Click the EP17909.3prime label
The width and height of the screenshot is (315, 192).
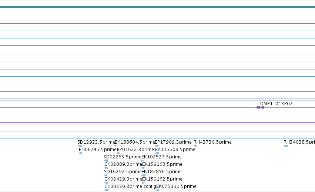pyautogui.click(x=173, y=142)
